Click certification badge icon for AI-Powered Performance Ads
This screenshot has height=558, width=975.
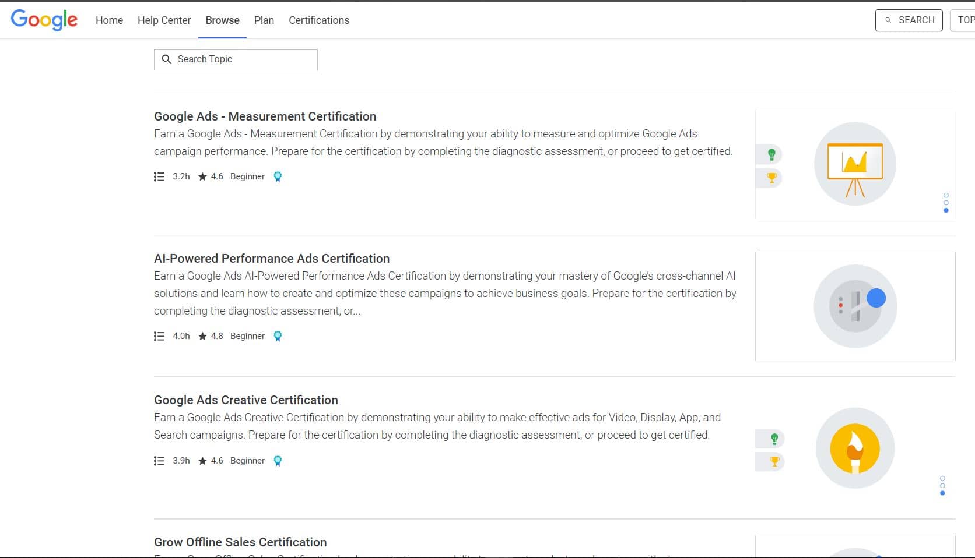pyautogui.click(x=278, y=336)
